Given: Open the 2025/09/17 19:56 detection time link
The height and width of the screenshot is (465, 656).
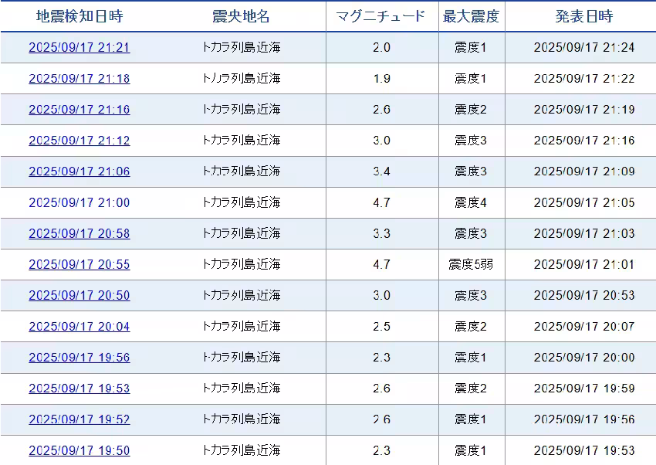Looking at the screenshot, I should pyautogui.click(x=79, y=358).
